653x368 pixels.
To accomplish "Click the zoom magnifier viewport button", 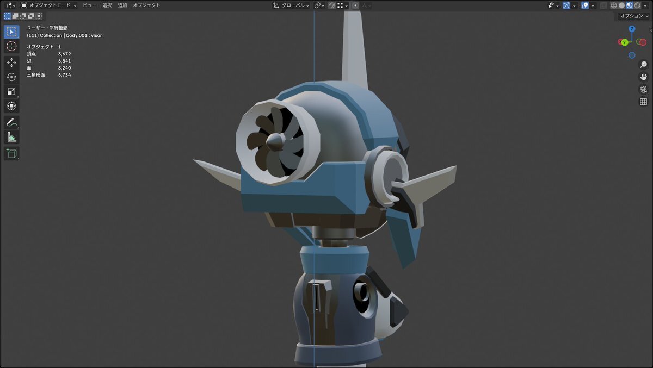I will pyautogui.click(x=643, y=65).
